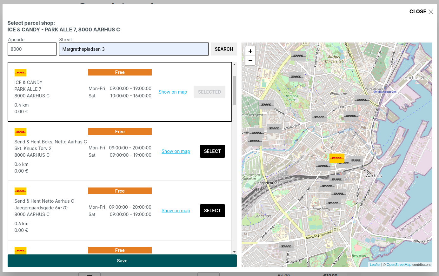Save the parcel shop selection
This screenshot has height=276, width=439.
[122, 261]
